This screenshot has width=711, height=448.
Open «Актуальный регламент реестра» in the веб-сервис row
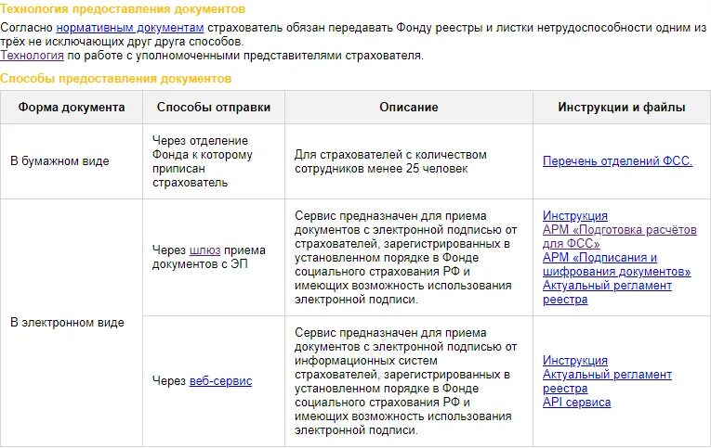607,381
